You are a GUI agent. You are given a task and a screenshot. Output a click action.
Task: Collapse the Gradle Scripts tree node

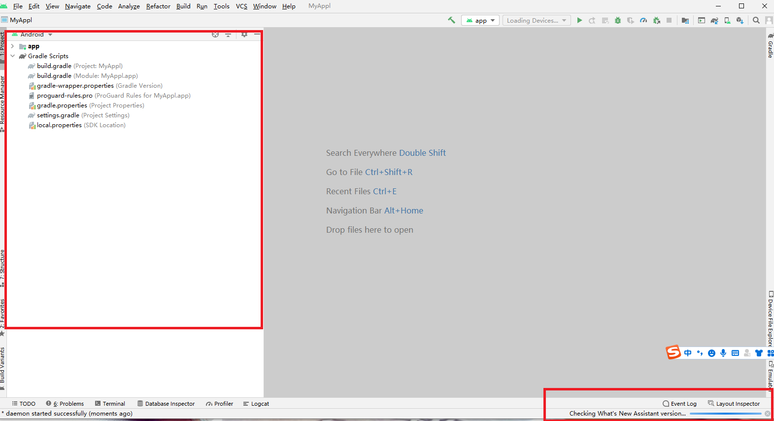[12, 56]
